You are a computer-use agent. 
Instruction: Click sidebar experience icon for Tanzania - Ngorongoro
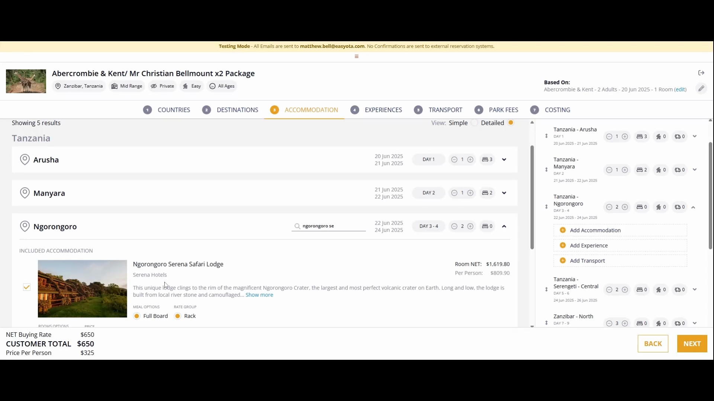(659, 207)
